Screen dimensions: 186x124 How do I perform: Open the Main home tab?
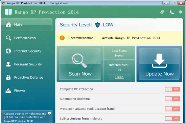click(26, 25)
